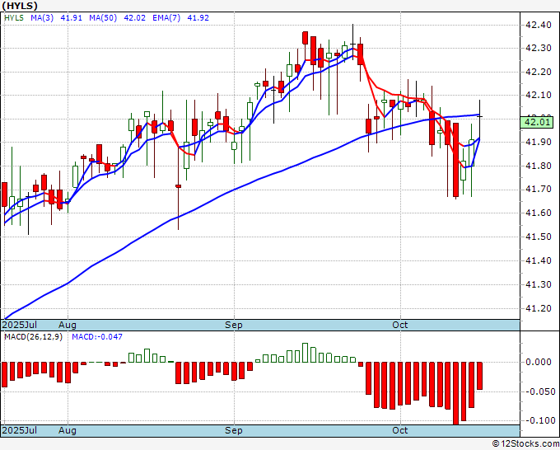Screen dimensions: 560x450
Task: Open the 12Stocks.com copyright link
Action: (525, 444)
